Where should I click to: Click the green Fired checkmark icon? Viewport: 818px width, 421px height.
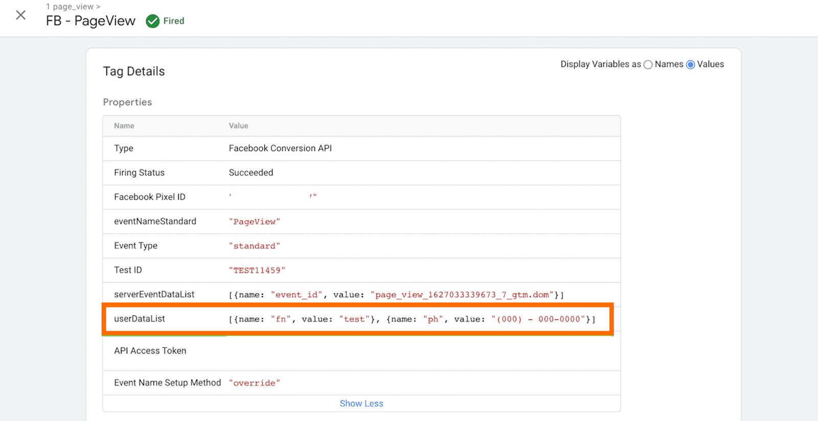pos(152,21)
